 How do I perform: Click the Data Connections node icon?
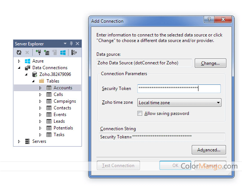pyautogui.click(x=28, y=68)
